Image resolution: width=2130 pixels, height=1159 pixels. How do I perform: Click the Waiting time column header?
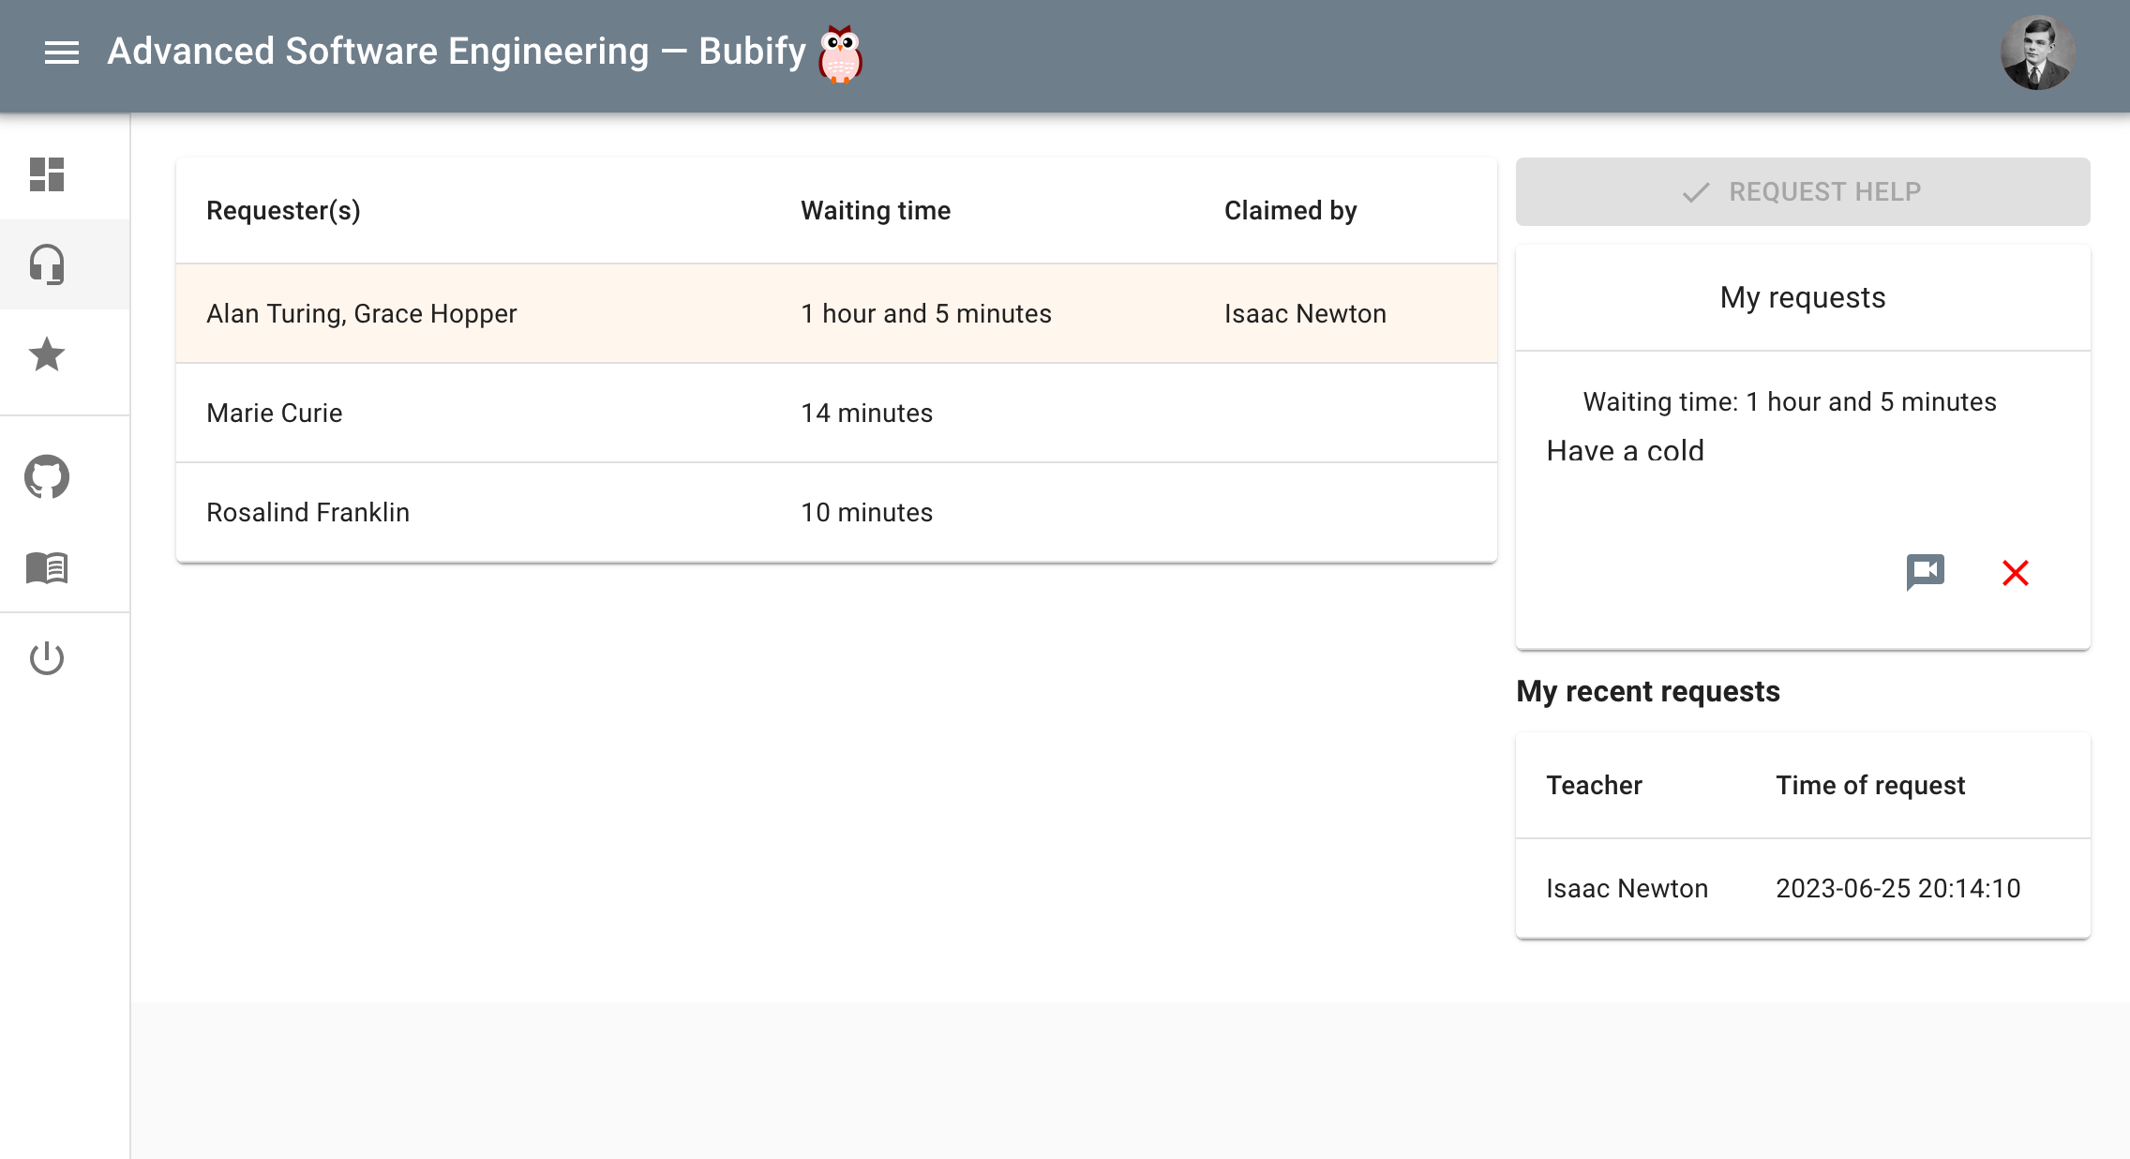tap(875, 211)
